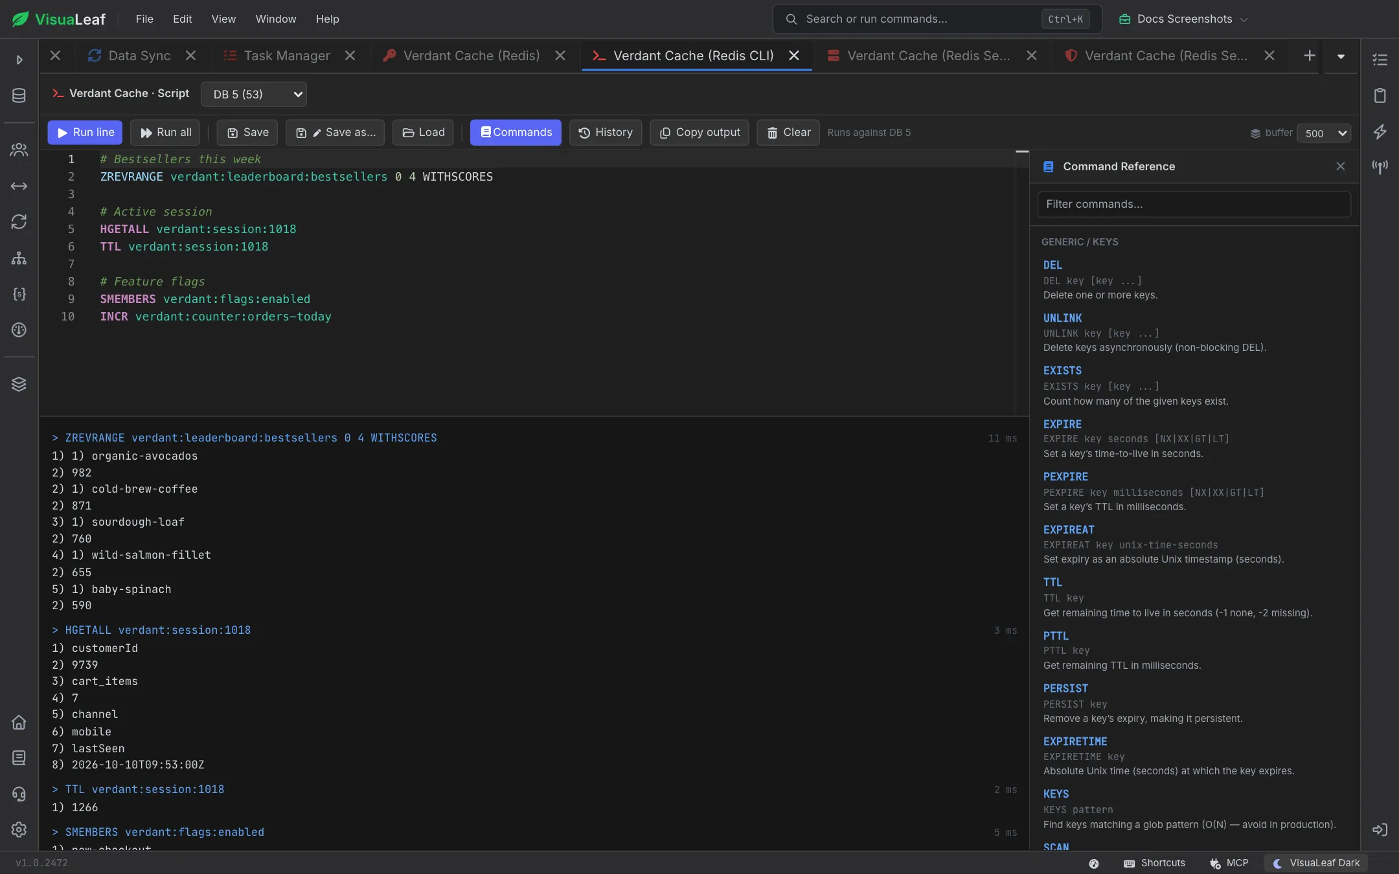This screenshot has height=874, width=1399.
Task: Switch to VisuaLeaf Dark theme toggle
Action: pyautogui.click(x=1316, y=863)
